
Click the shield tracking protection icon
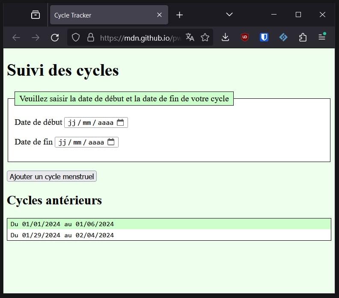point(76,38)
